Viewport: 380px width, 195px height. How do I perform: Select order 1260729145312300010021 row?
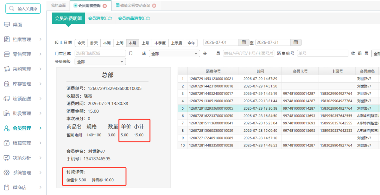point(279,79)
